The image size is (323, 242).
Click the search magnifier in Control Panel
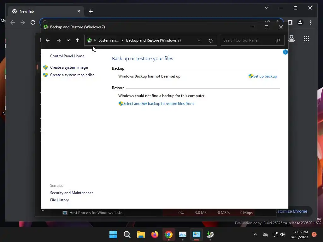click(278, 40)
